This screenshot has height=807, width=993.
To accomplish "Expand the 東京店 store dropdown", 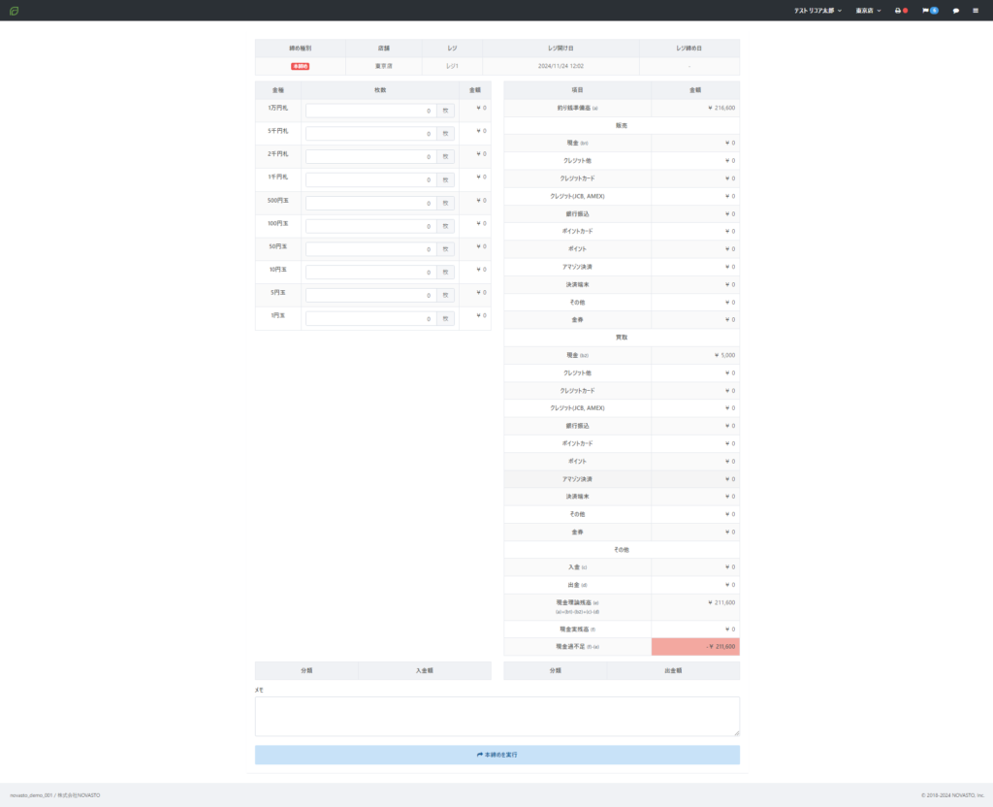I will (x=868, y=11).
